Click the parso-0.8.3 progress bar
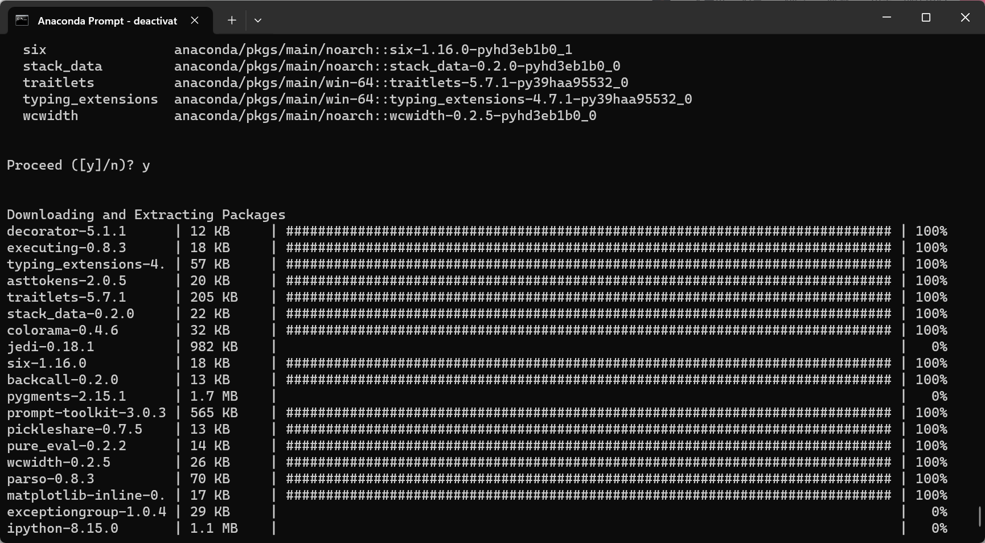 [x=589, y=479]
